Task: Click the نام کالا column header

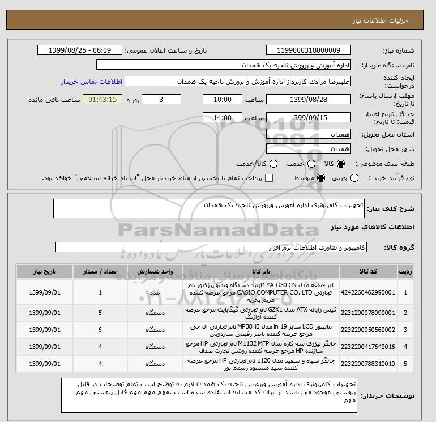Action: click(261, 272)
